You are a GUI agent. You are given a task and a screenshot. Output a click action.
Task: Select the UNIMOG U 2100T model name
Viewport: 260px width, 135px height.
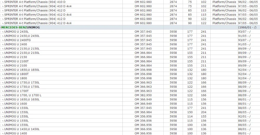(16, 61)
